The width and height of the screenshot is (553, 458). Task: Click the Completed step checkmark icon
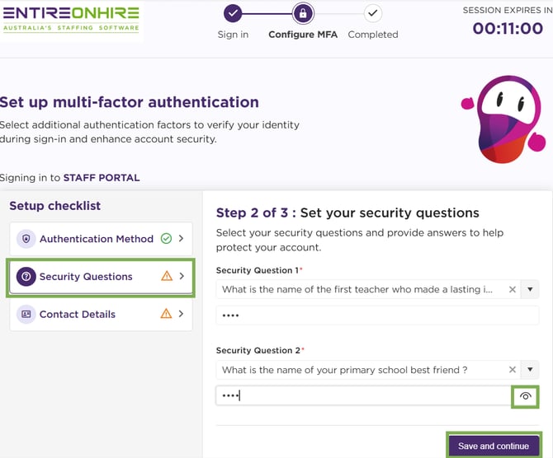coord(373,13)
